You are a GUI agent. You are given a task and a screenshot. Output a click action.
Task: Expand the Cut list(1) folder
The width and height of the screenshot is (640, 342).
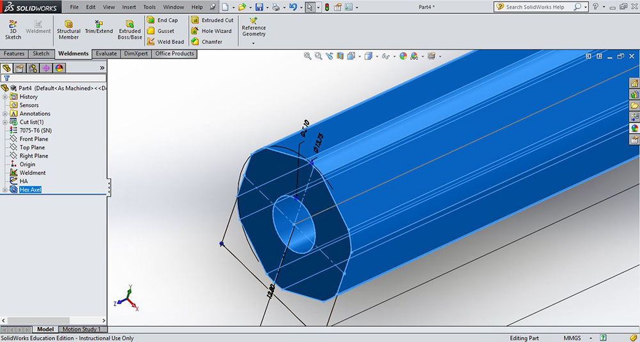coord(5,122)
